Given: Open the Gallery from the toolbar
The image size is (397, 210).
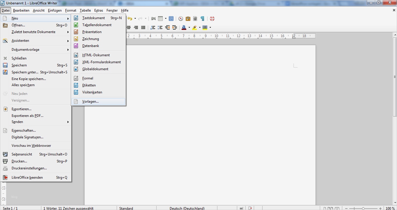Looking at the screenshot, I should click(x=188, y=19).
